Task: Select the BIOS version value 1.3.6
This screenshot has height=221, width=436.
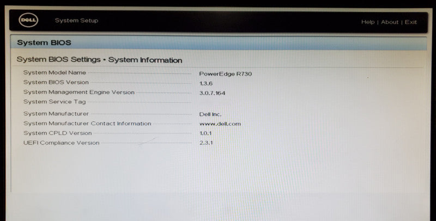Action: (206, 83)
